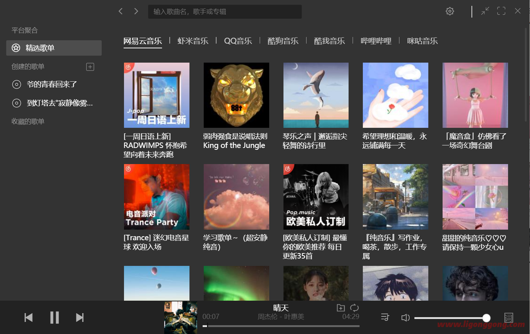Open the now playing album cover
The width and height of the screenshot is (530, 334).
(x=181, y=318)
